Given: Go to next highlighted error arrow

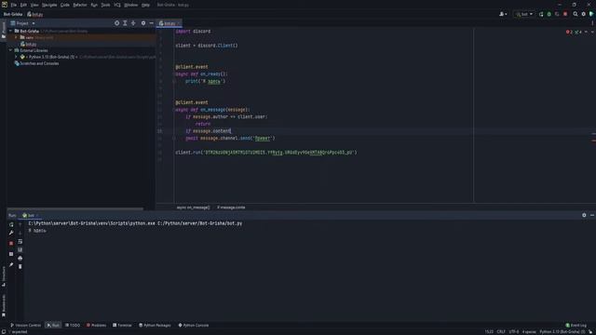Looking at the screenshot, I should pos(592,32).
